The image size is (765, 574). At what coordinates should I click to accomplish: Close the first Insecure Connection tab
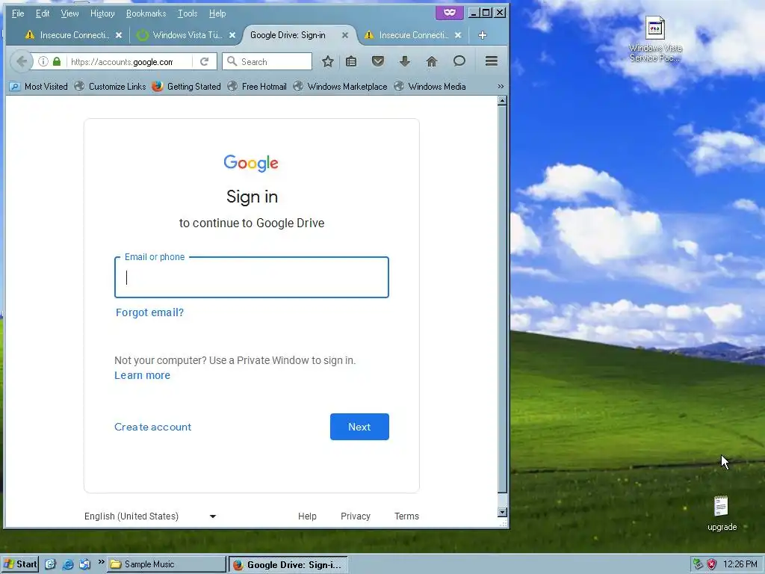pos(119,35)
